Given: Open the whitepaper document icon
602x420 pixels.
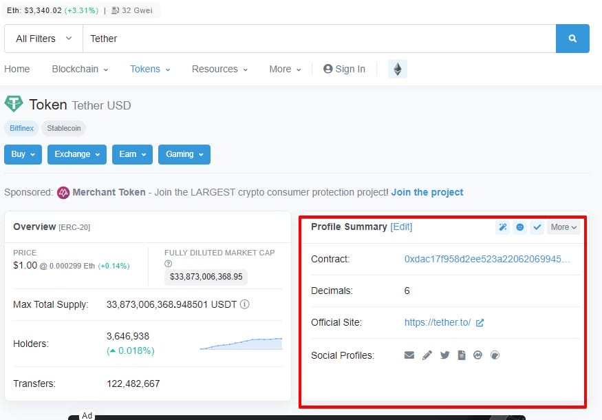Looking at the screenshot, I should pyautogui.click(x=462, y=355).
